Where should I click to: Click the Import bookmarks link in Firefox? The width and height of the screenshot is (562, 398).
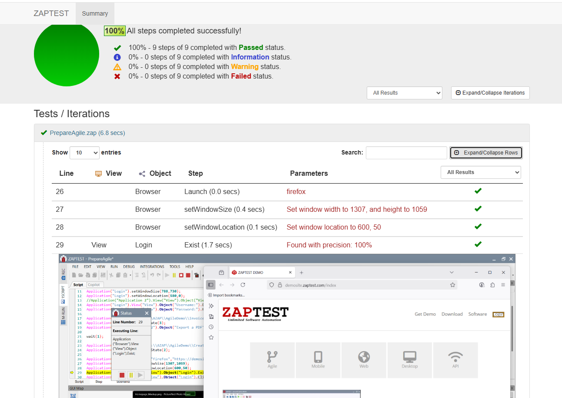226,295
